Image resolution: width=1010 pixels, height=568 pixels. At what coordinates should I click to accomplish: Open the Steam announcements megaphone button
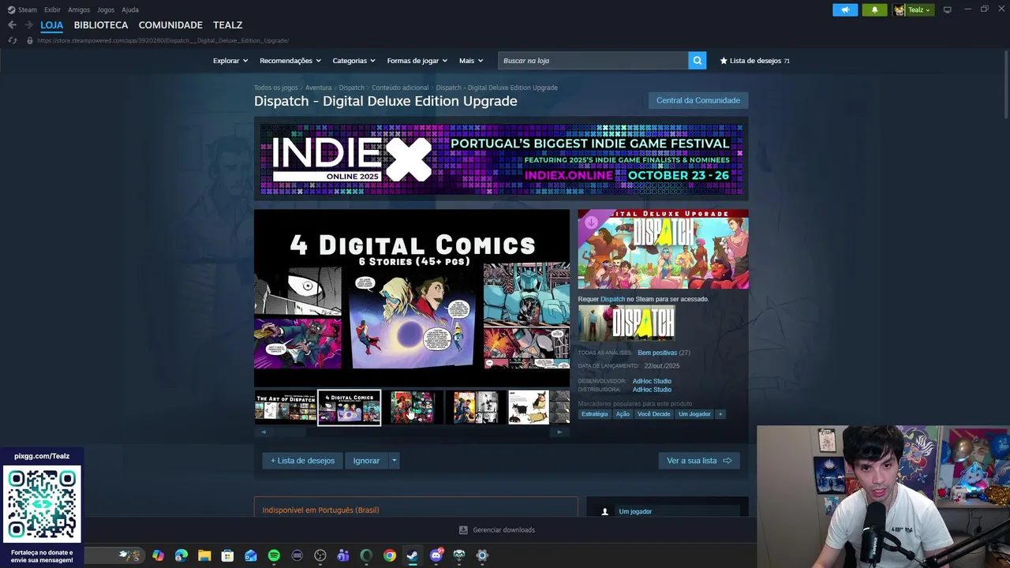(x=844, y=9)
